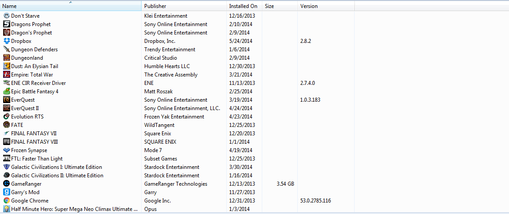Select the 'Dungeon Defenders' name text
Screen dimensions: 509x214
pyautogui.click(x=35, y=50)
